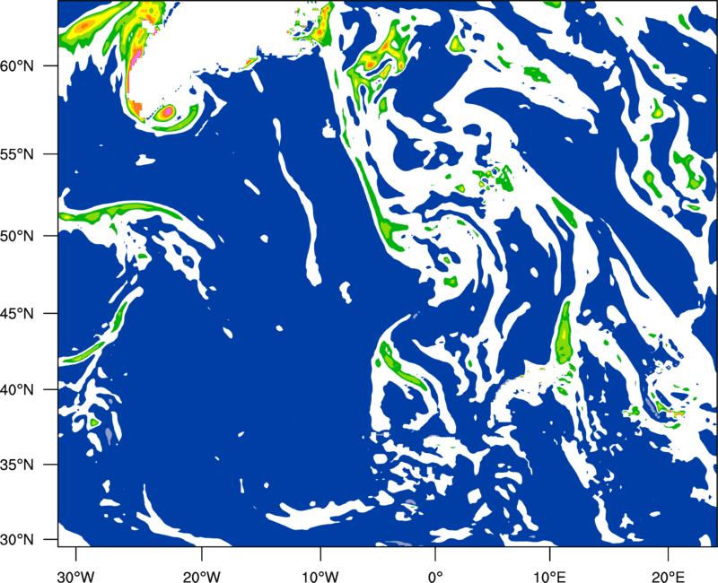The height and width of the screenshot is (583, 718).
Task: Click the 50°N latitude label
Action: point(17,236)
